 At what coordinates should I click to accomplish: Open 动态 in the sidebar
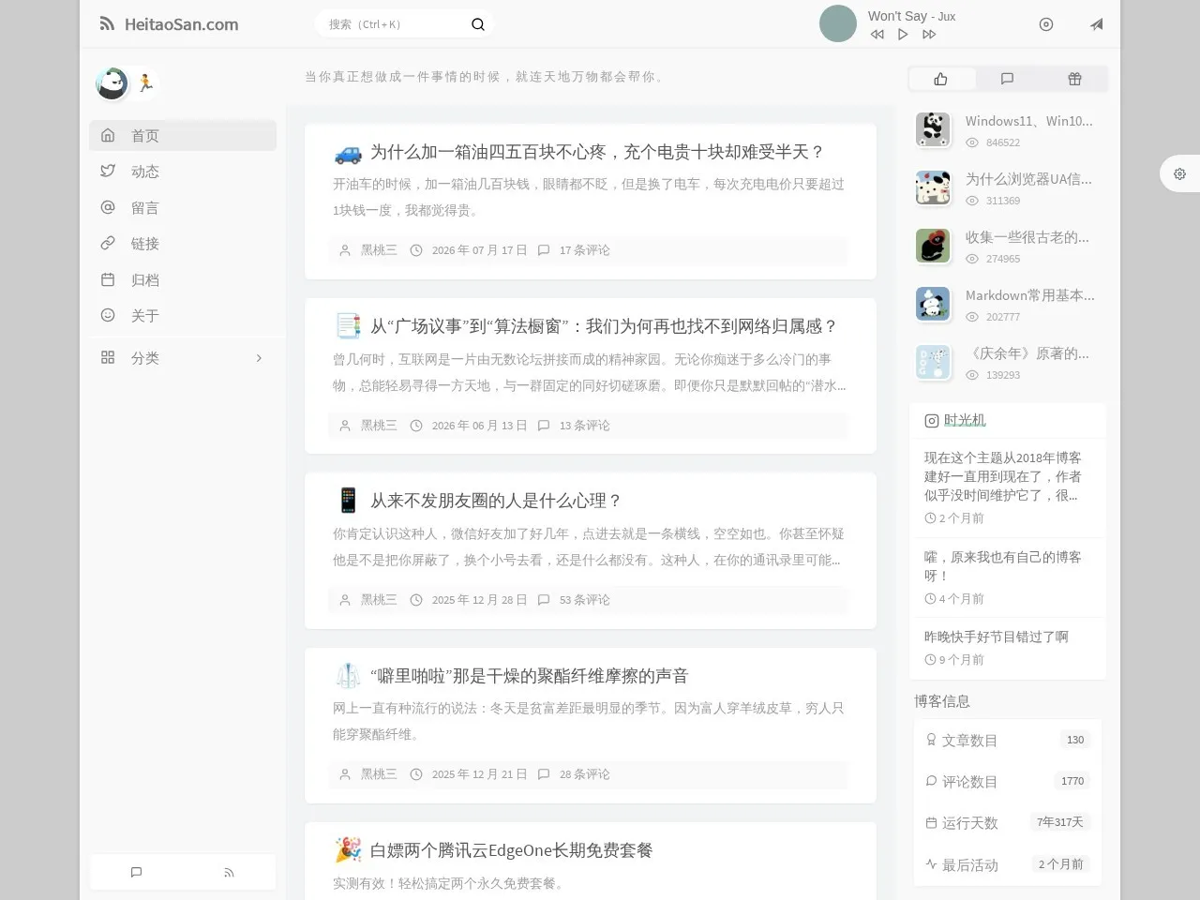183,171
